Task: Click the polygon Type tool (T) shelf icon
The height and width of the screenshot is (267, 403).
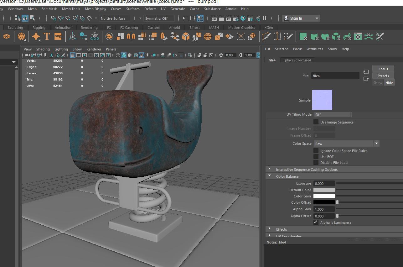Action: pos(46,36)
